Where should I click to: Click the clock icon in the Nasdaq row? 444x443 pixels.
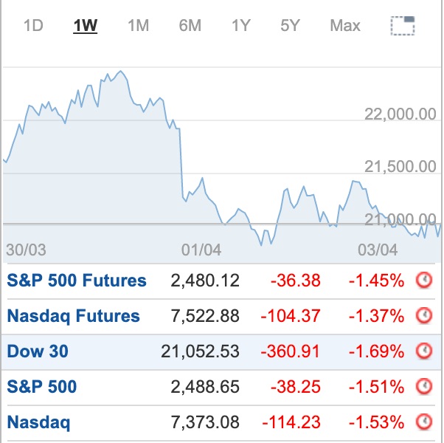click(424, 422)
